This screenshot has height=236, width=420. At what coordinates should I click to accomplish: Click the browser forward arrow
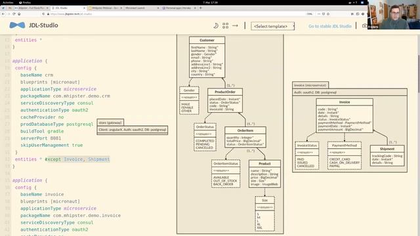tap(9, 14)
